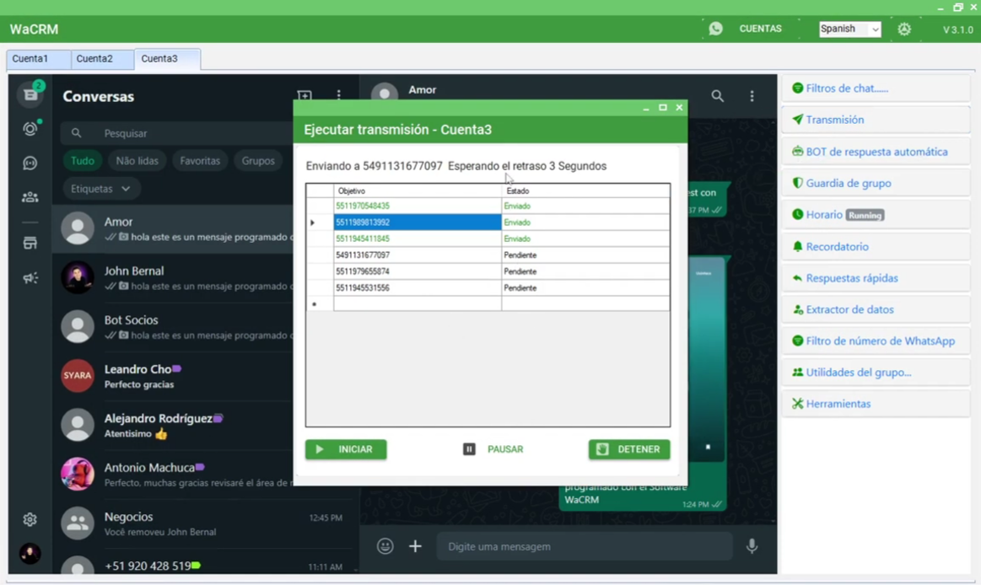This screenshot has width=981, height=585.
Task: Open the settings gear in top bar
Action: click(x=904, y=29)
